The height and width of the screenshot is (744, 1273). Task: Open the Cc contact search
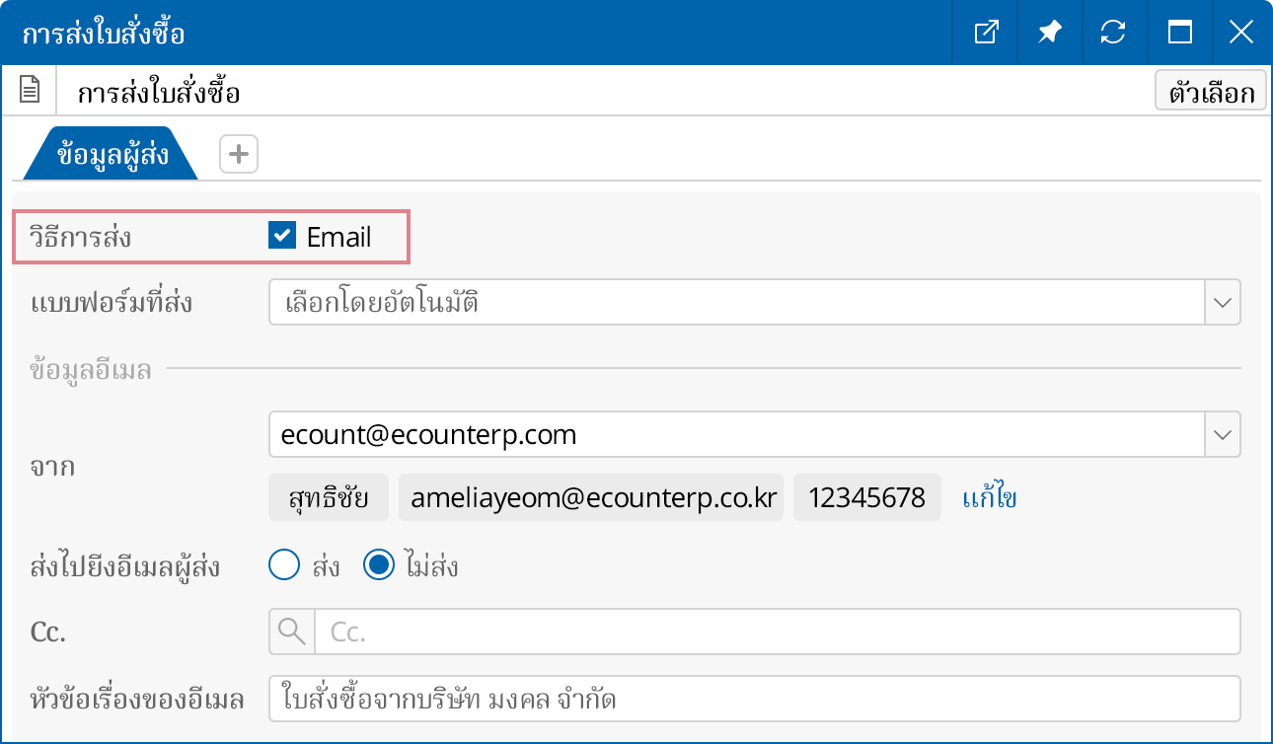[x=290, y=632]
